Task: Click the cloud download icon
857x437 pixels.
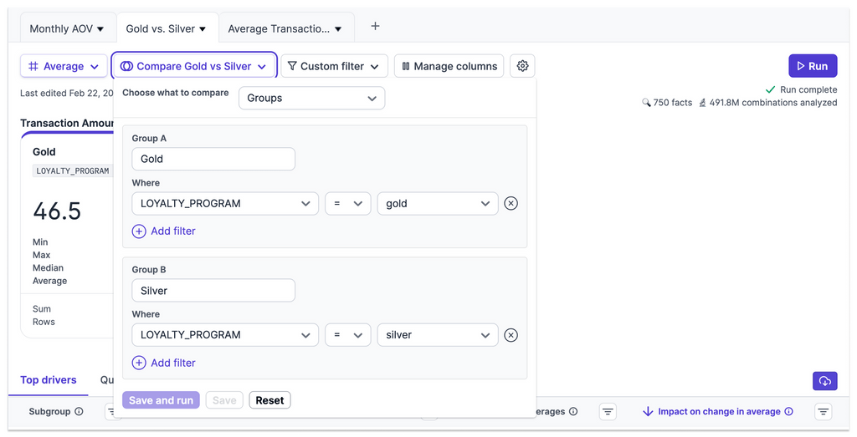Action: pyautogui.click(x=824, y=381)
